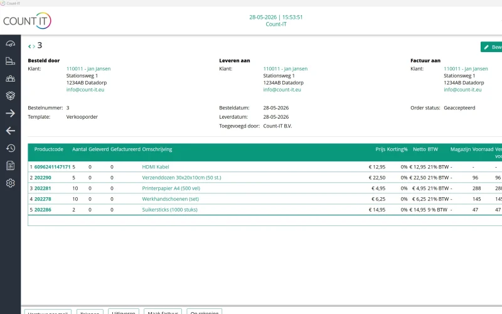Image resolution: width=502 pixels, height=314 pixels.
Task: Click the Omschrijving column header
Action: (x=158, y=149)
